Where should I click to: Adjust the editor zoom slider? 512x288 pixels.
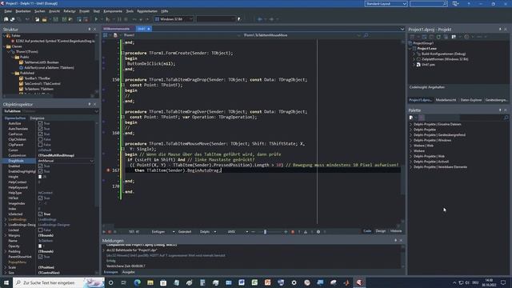(x=265, y=232)
